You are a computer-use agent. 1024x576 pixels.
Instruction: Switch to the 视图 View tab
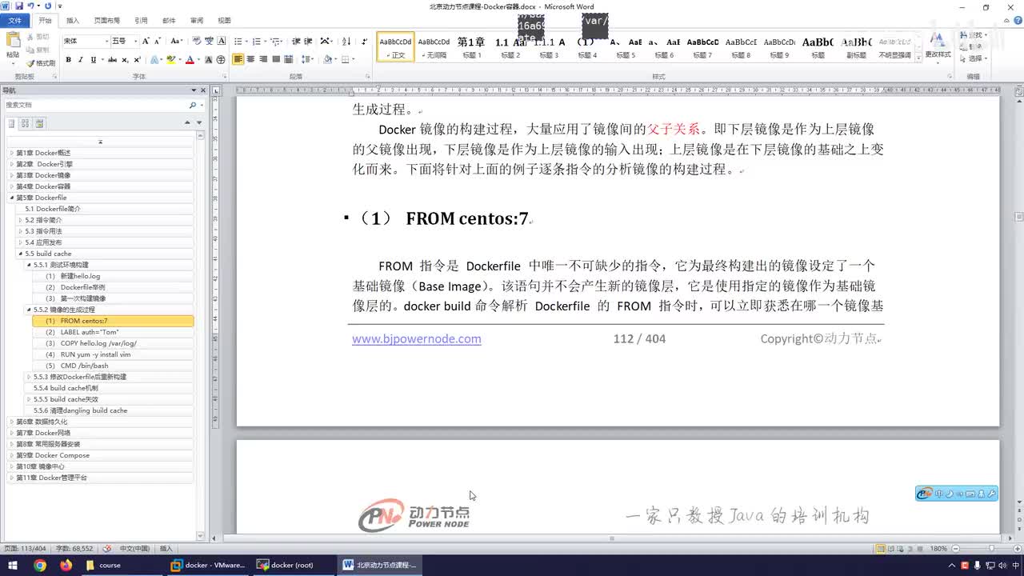click(x=224, y=20)
